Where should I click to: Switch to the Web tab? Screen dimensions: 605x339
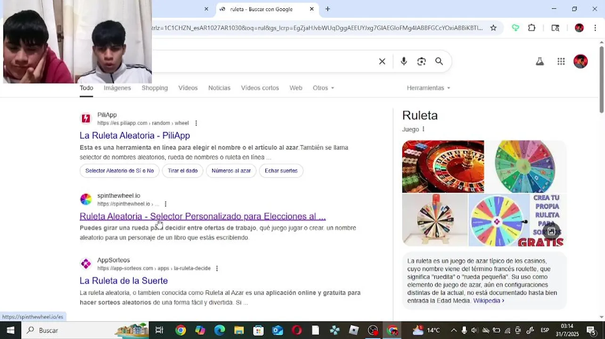pos(296,88)
